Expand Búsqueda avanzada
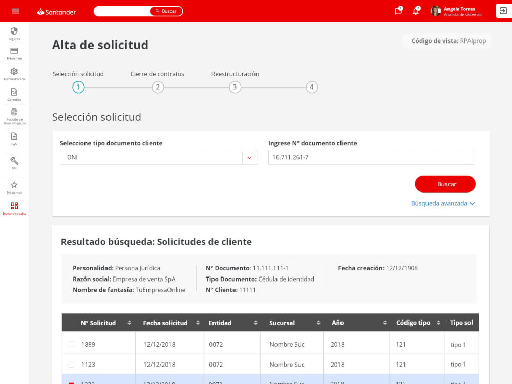This screenshot has width=512, height=384. click(x=443, y=203)
